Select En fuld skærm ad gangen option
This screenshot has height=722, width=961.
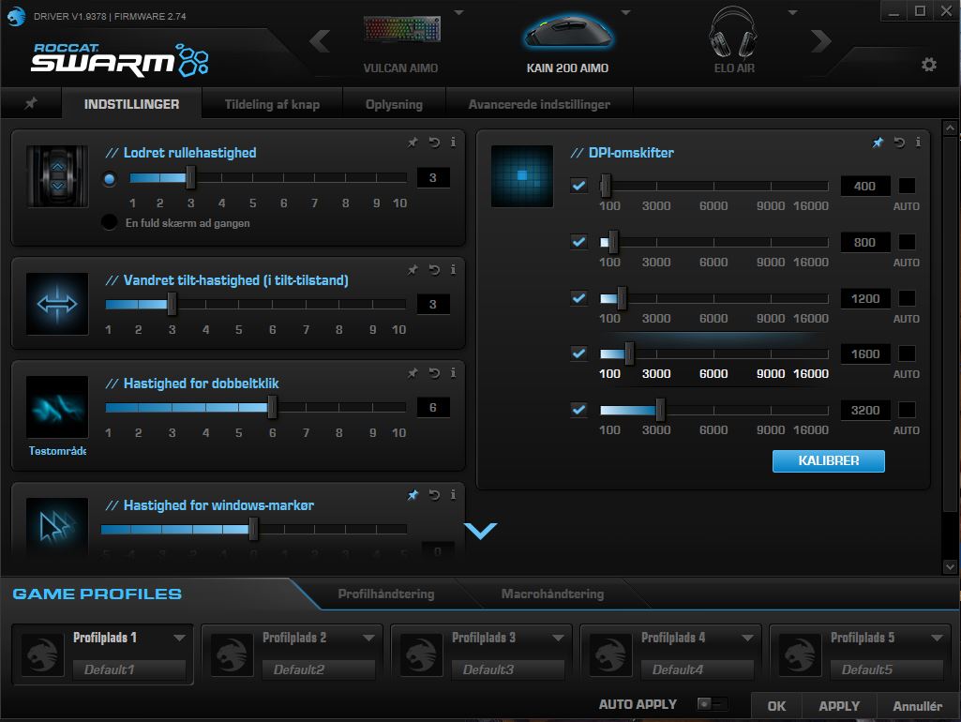point(110,222)
